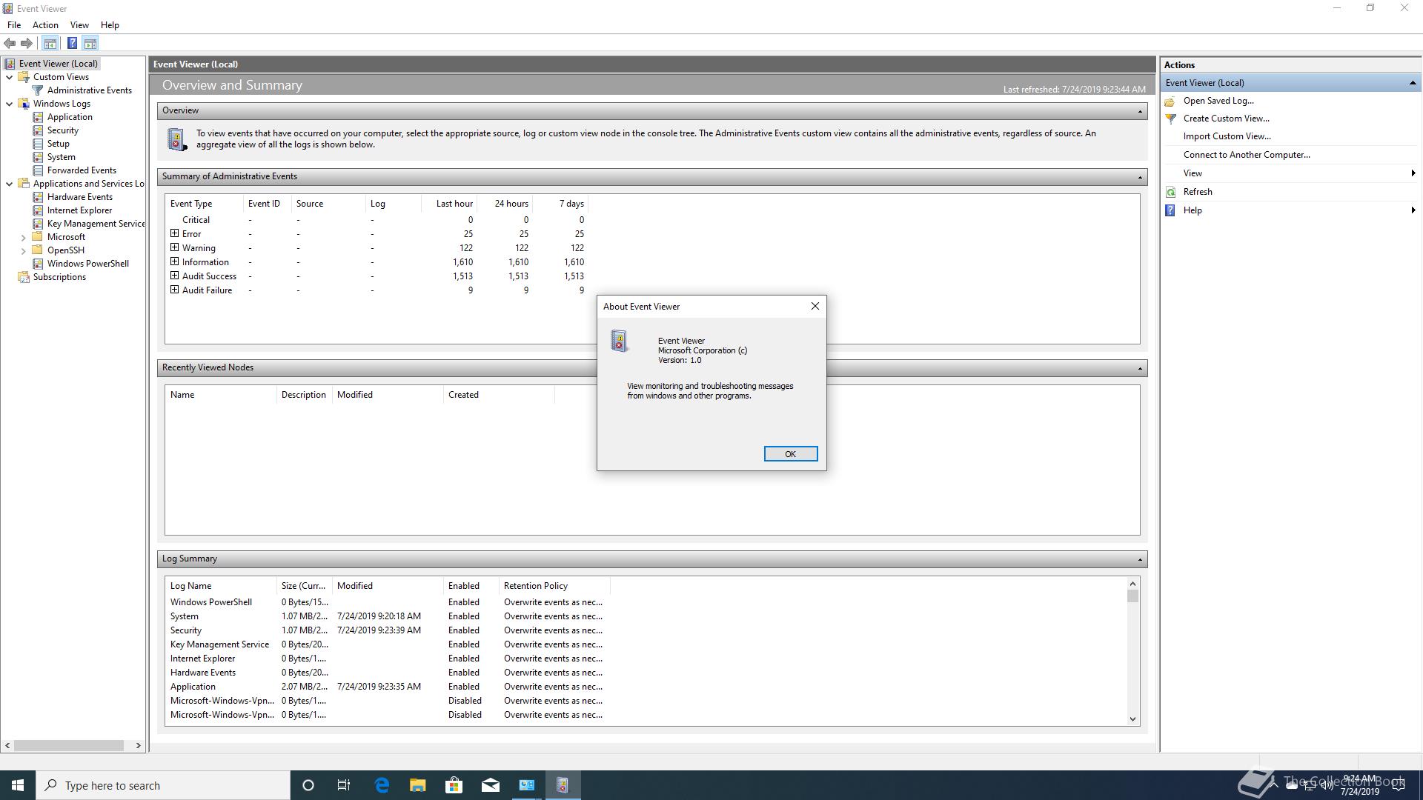The width and height of the screenshot is (1423, 800).
Task: Open Windows PowerShell log node
Action: tap(88, 264)
